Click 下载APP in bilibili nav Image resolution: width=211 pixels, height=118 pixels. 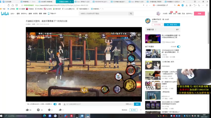(x=52, y=14)
